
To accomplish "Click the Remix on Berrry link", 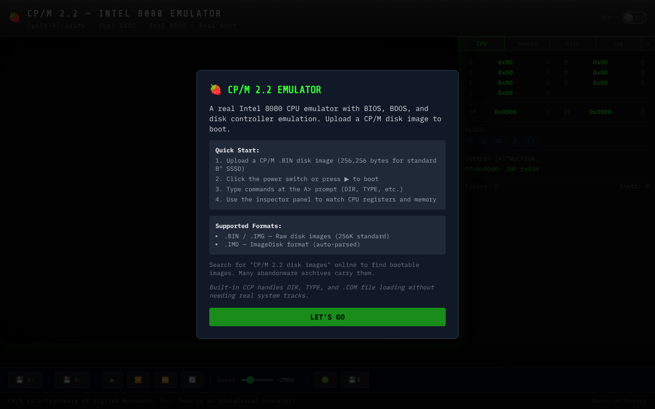I will (619, 401).
